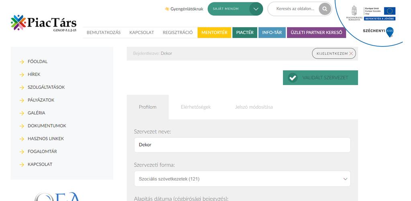Click the Gyengénlátóknak link
411x201 pixels.
[x=184, y=9]
